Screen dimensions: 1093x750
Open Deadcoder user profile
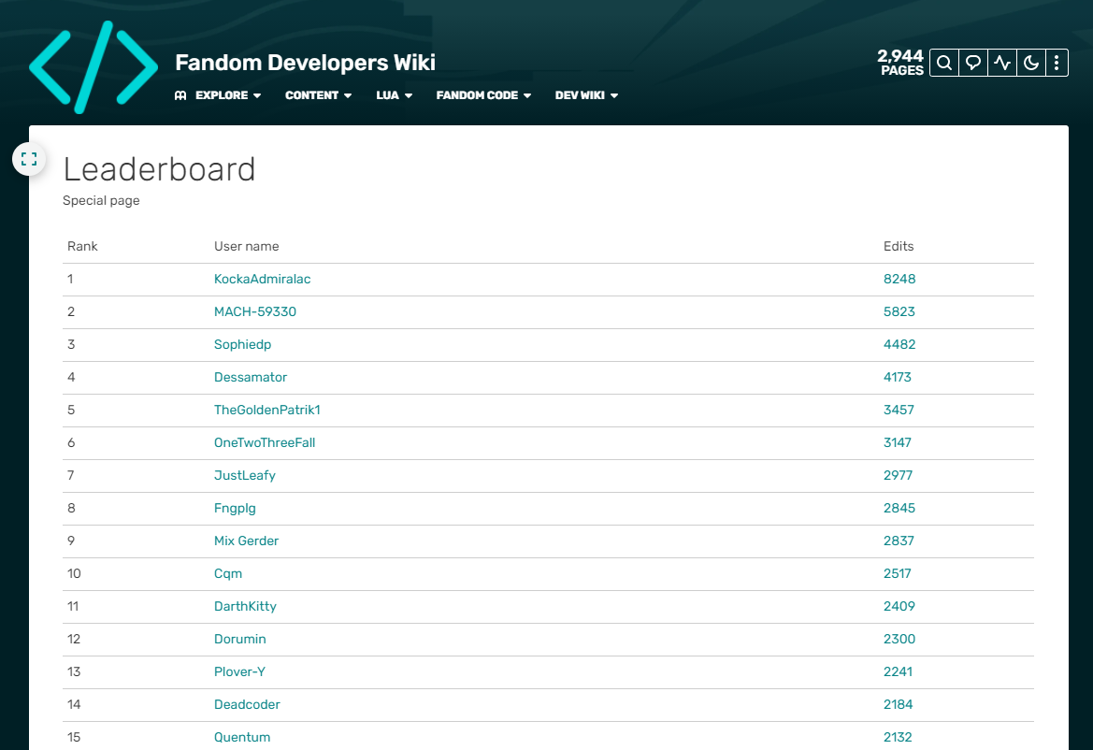(247, 705)
